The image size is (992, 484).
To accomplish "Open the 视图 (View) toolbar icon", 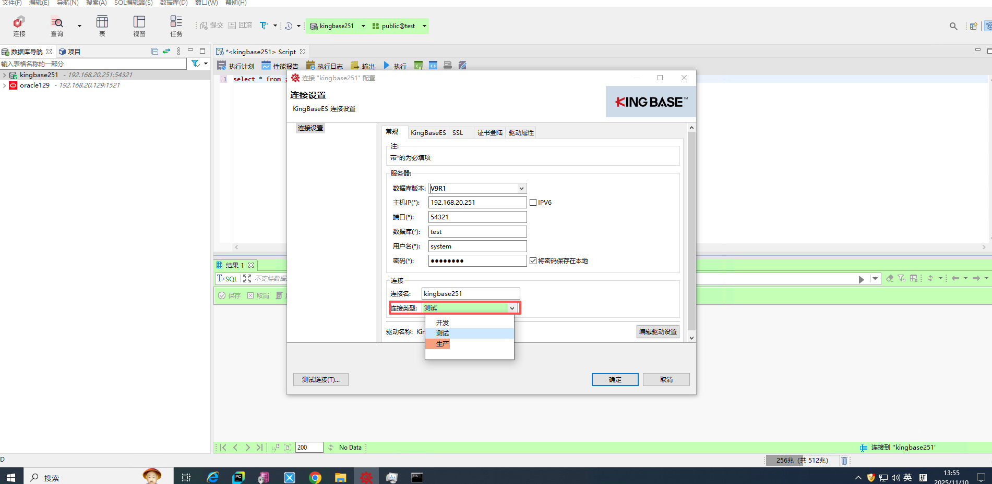I will pos(139,22).
